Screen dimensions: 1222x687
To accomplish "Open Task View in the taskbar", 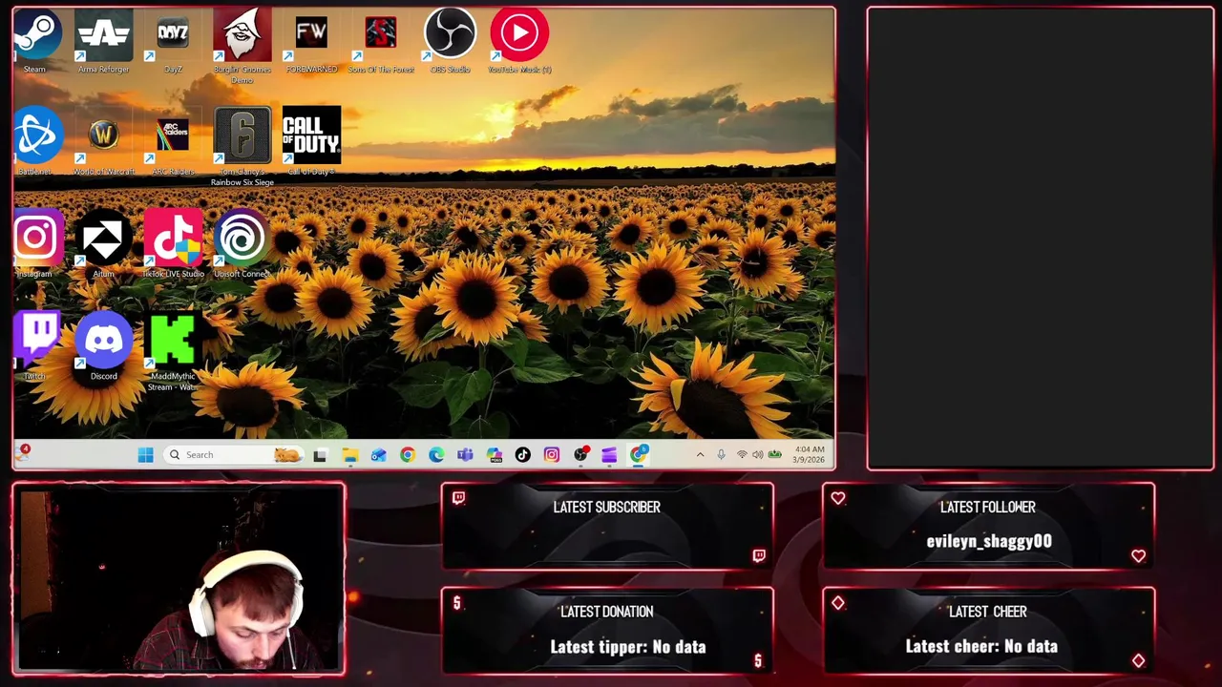I will pyautogui.click(x=320, y=455).
